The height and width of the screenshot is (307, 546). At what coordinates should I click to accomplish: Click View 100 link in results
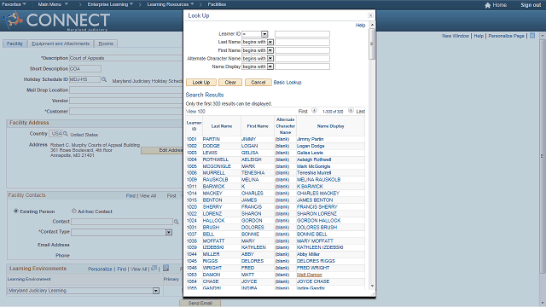click(x=195, y=112)
